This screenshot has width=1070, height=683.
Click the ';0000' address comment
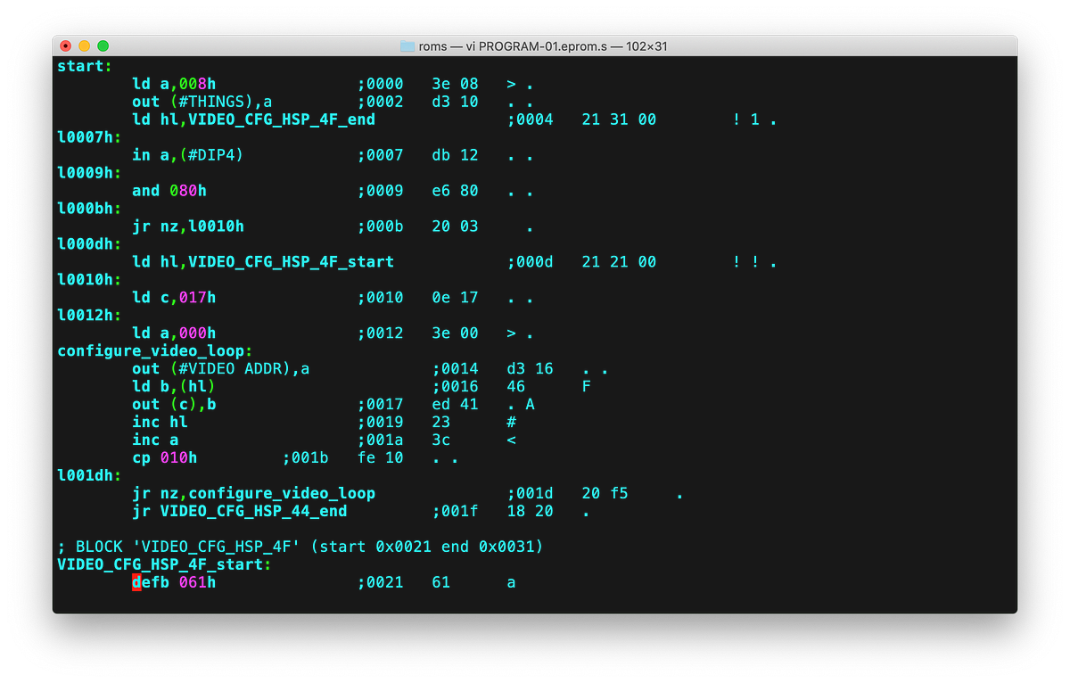(381, 84)
